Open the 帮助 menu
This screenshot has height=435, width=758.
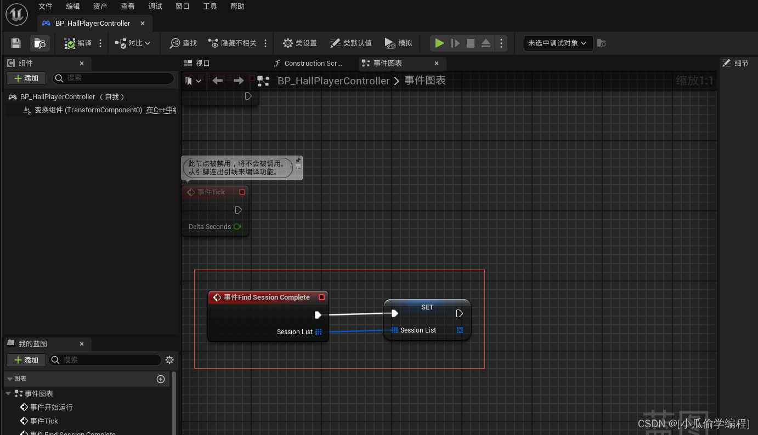point(237,7)
